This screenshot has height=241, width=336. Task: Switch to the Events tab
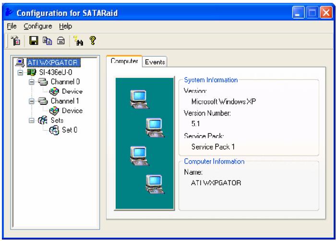(155, 62)
